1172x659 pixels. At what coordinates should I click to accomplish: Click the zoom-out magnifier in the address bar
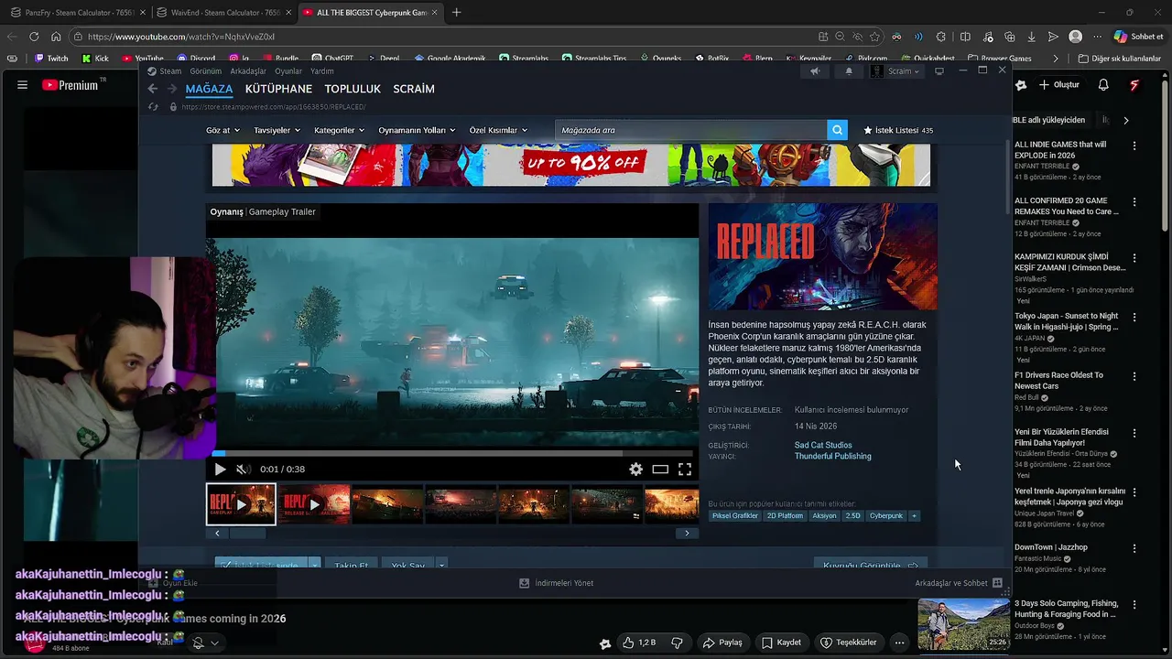point(840,37)
